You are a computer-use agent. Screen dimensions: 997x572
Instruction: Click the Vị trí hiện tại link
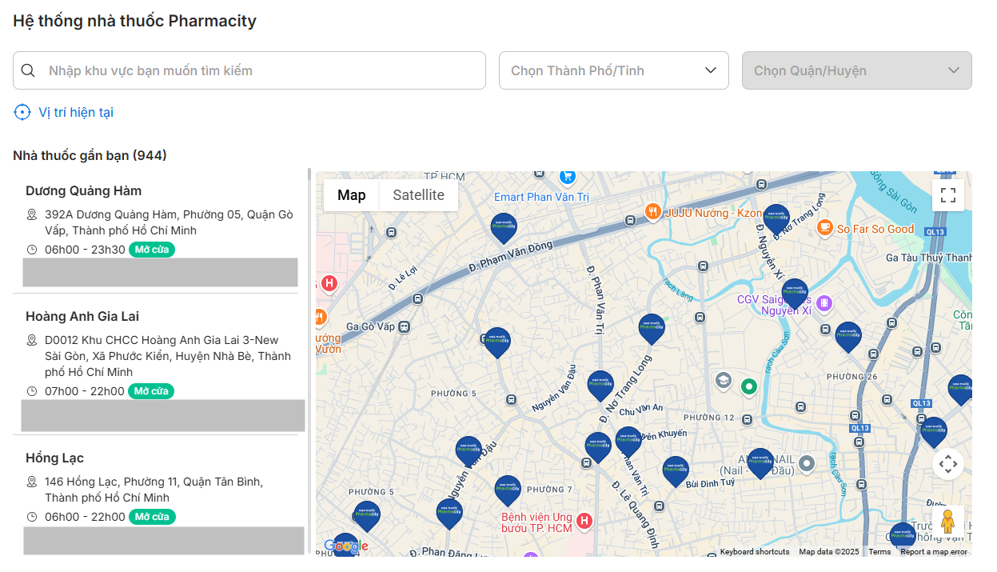click(x=76, y=112)
